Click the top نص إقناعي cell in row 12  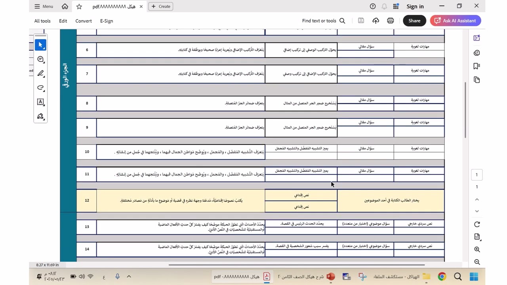pos(301,195)
